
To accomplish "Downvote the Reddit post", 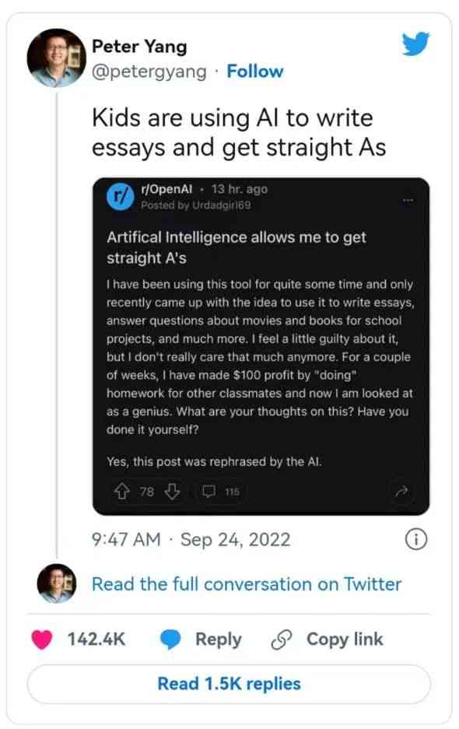I will click(x=173, y=492).
